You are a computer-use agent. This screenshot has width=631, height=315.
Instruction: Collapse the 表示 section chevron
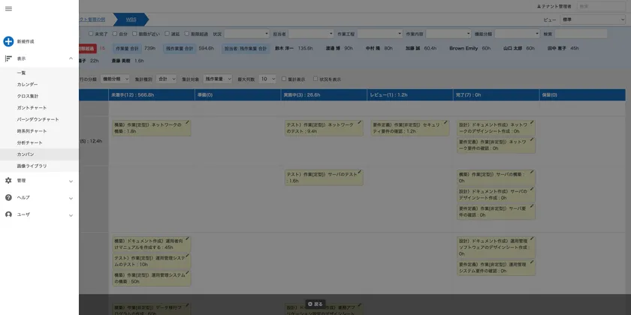(x=71, y=58)
